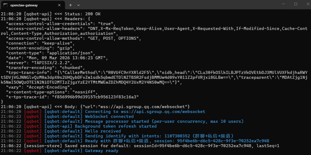Expand the new tab profile dropdown
The width and height of the screenshot is (311, 155).
coord(78,5)
